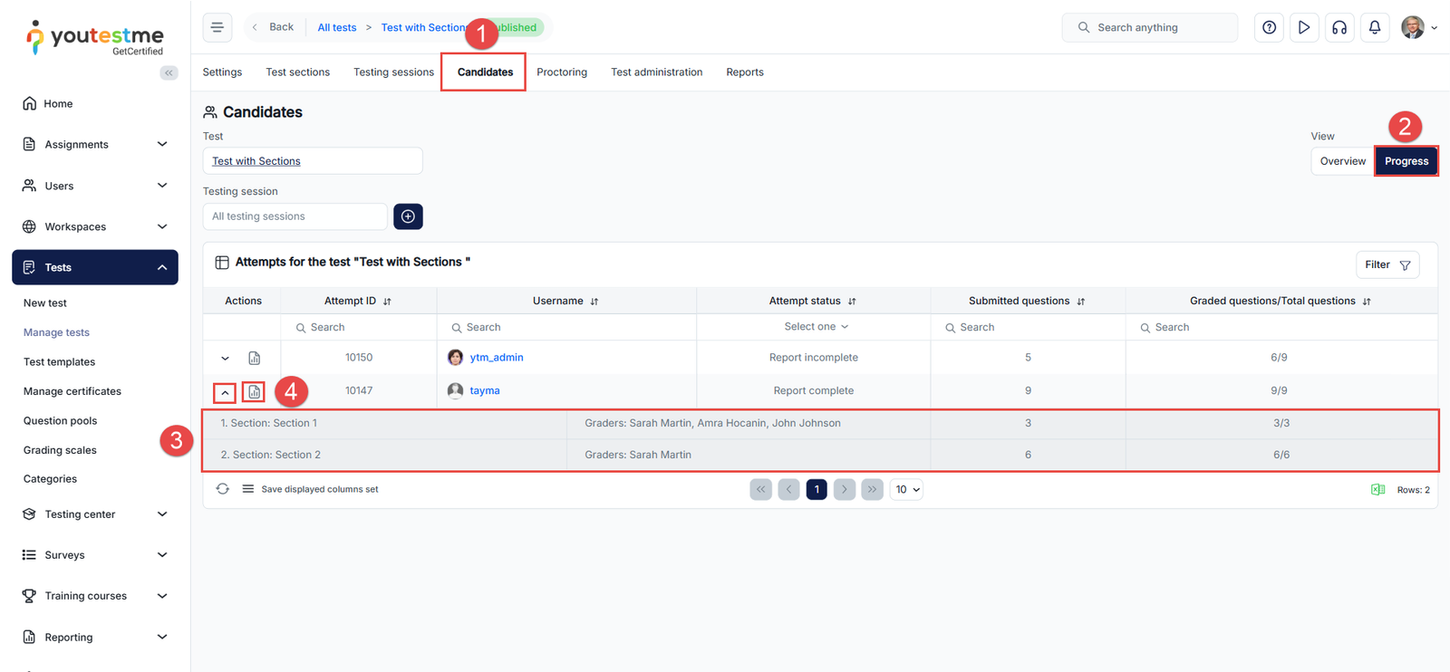Image resolution: width=1450 pixels, height=672 pixels.
Task: Expand attempt 10150 row
Action: [225, 358]
